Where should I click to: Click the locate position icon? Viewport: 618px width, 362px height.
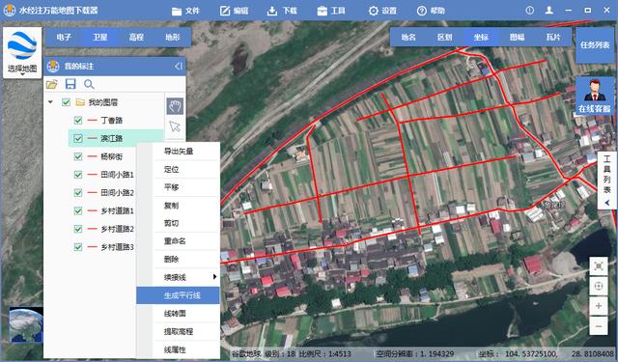599,287
